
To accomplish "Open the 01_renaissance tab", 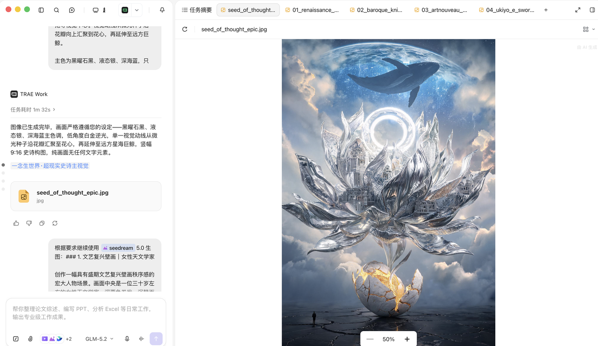I will pos(312,10).
